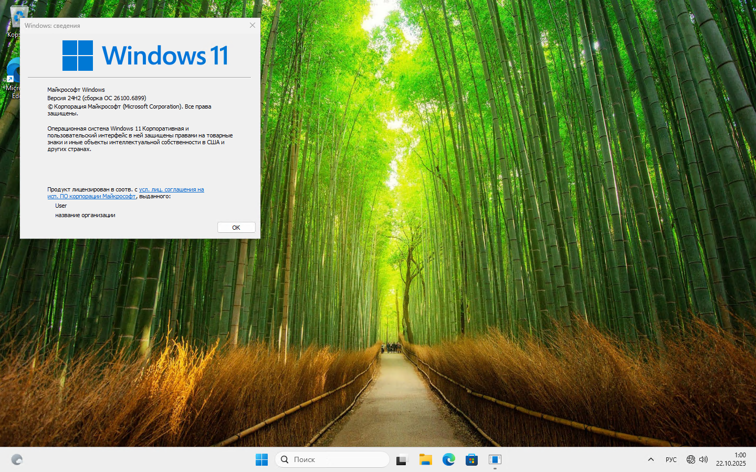Image resolution: width=756 pixels, height=472 pixels.
Task: Open the Microsoft license agreement link
Action: click(x=171, y=189)
